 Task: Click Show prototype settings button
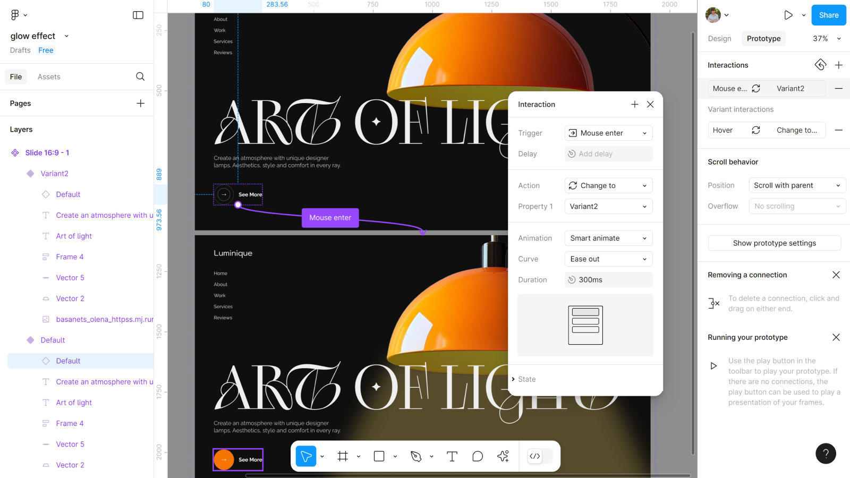click(x=774, y=243)
